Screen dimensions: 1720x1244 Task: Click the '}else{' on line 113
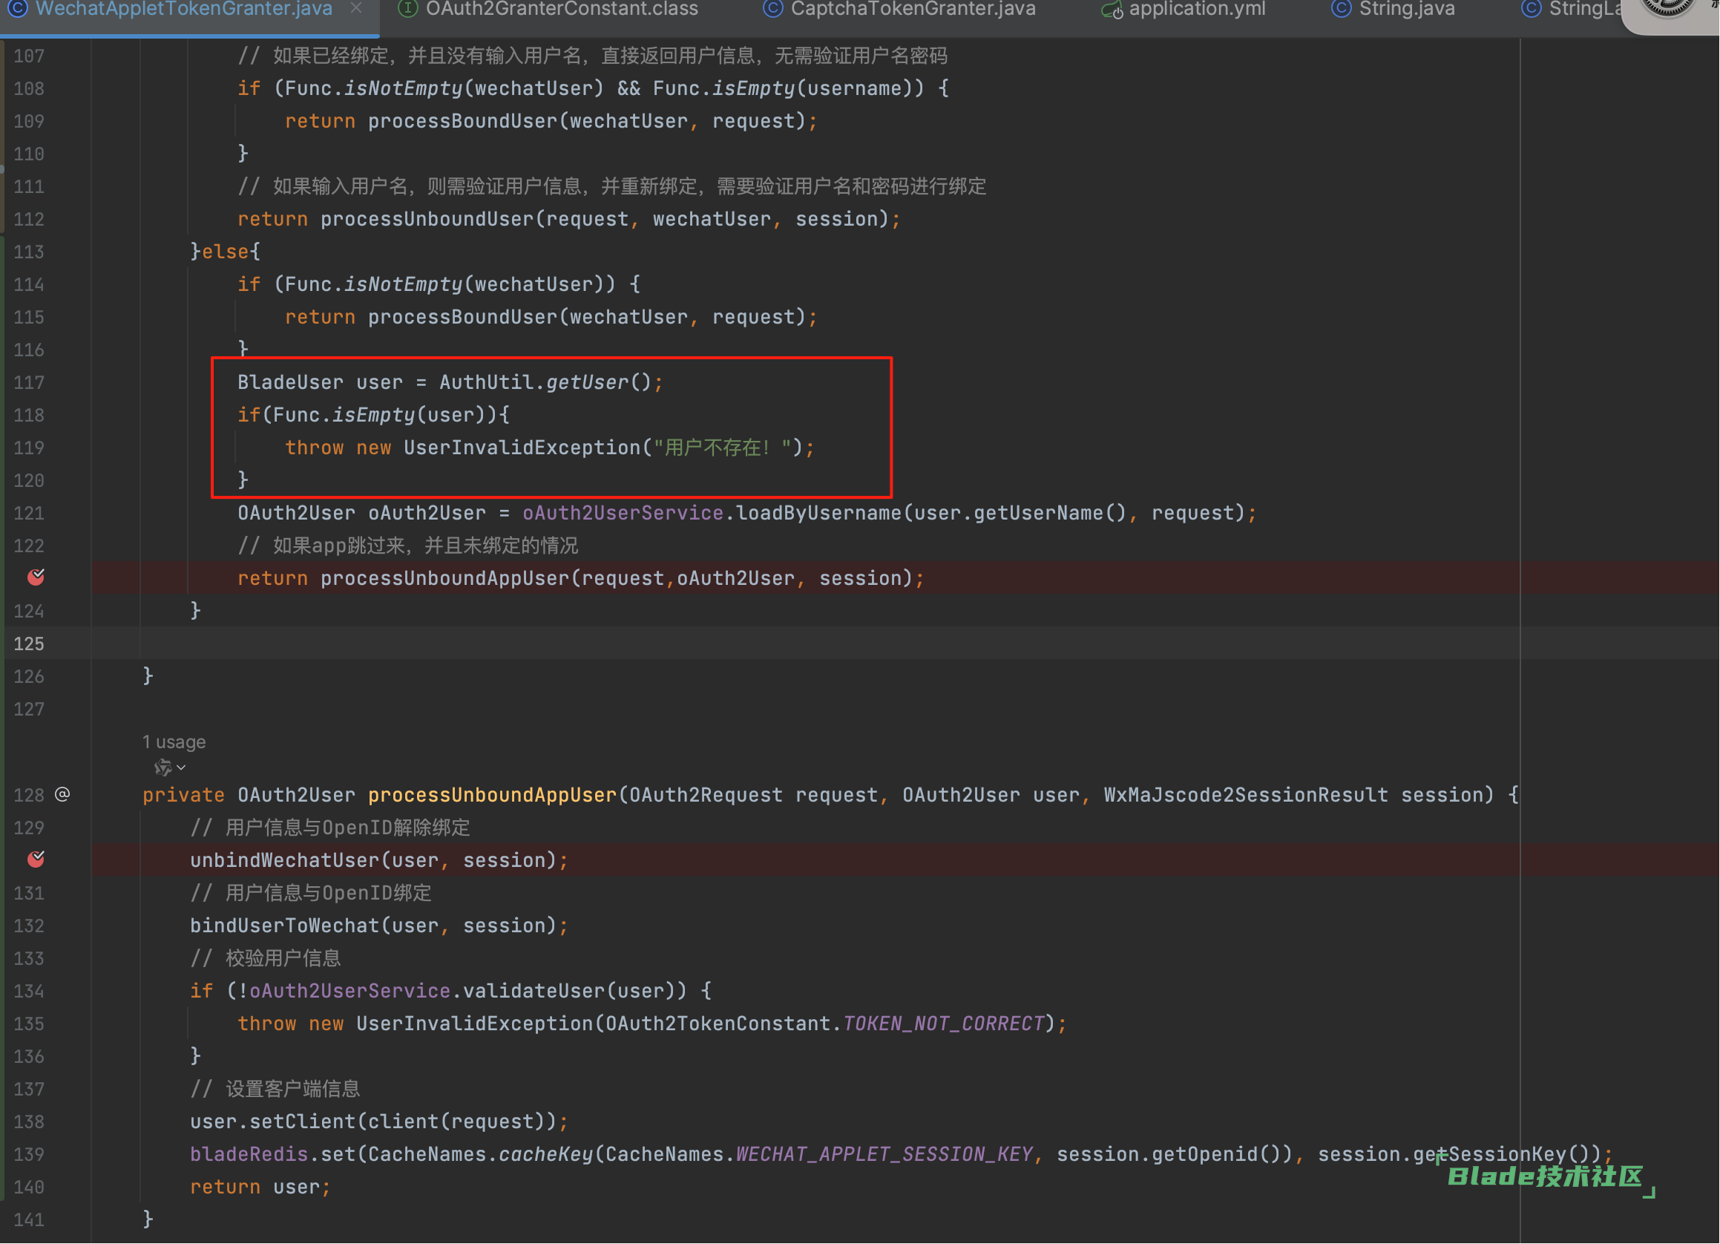click(x=225, y=251)
